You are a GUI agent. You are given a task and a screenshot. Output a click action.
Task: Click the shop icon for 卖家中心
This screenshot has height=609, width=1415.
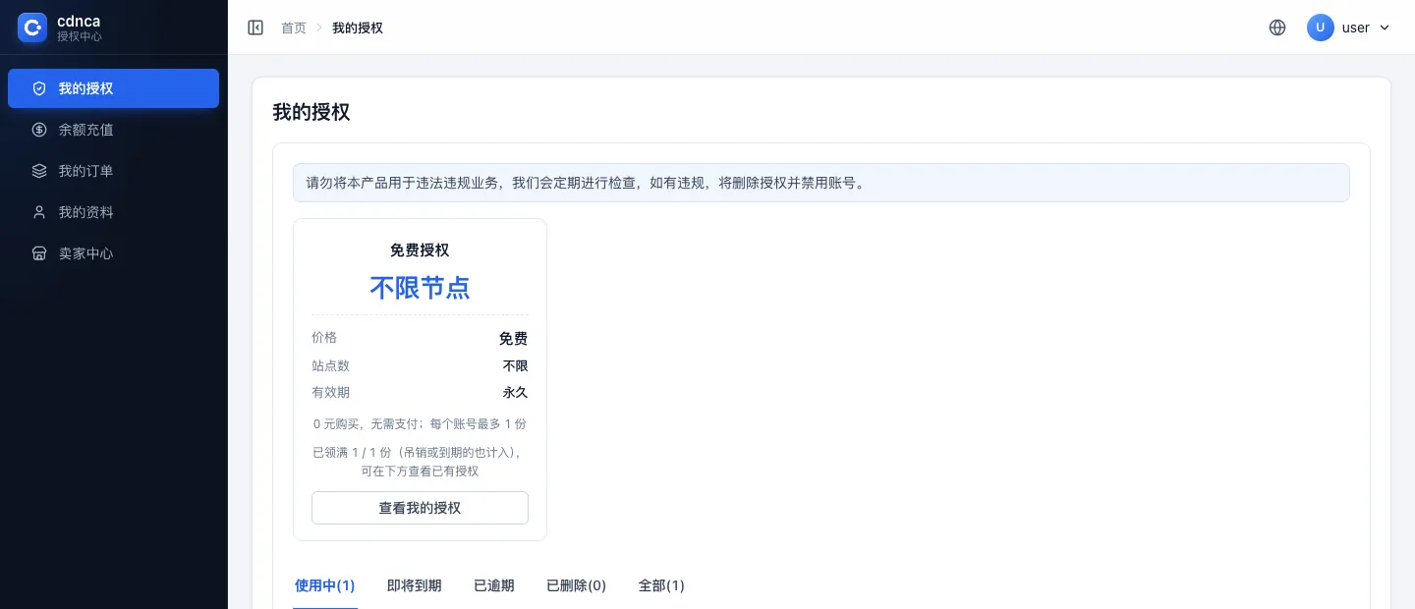coord(39,253)
